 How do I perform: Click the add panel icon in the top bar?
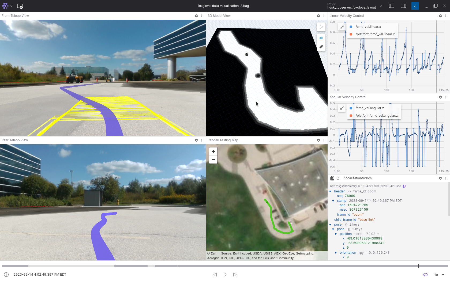tap(20, 6)
